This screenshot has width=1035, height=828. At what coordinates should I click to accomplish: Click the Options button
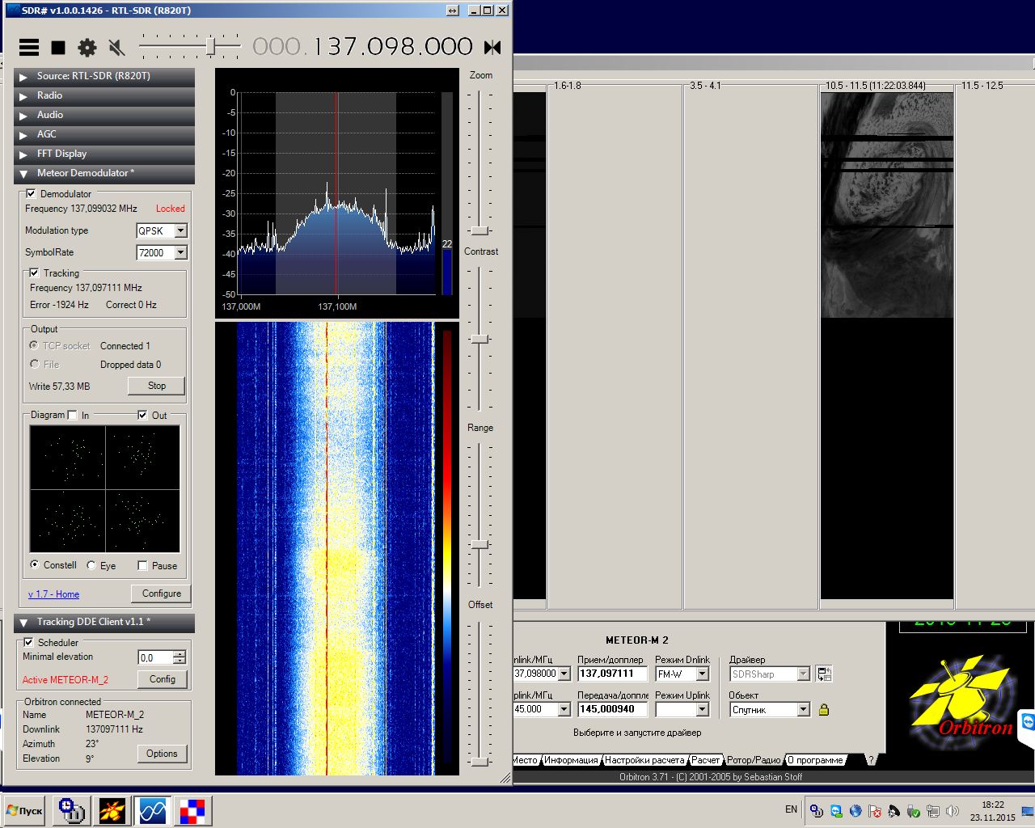pos(162,754)
